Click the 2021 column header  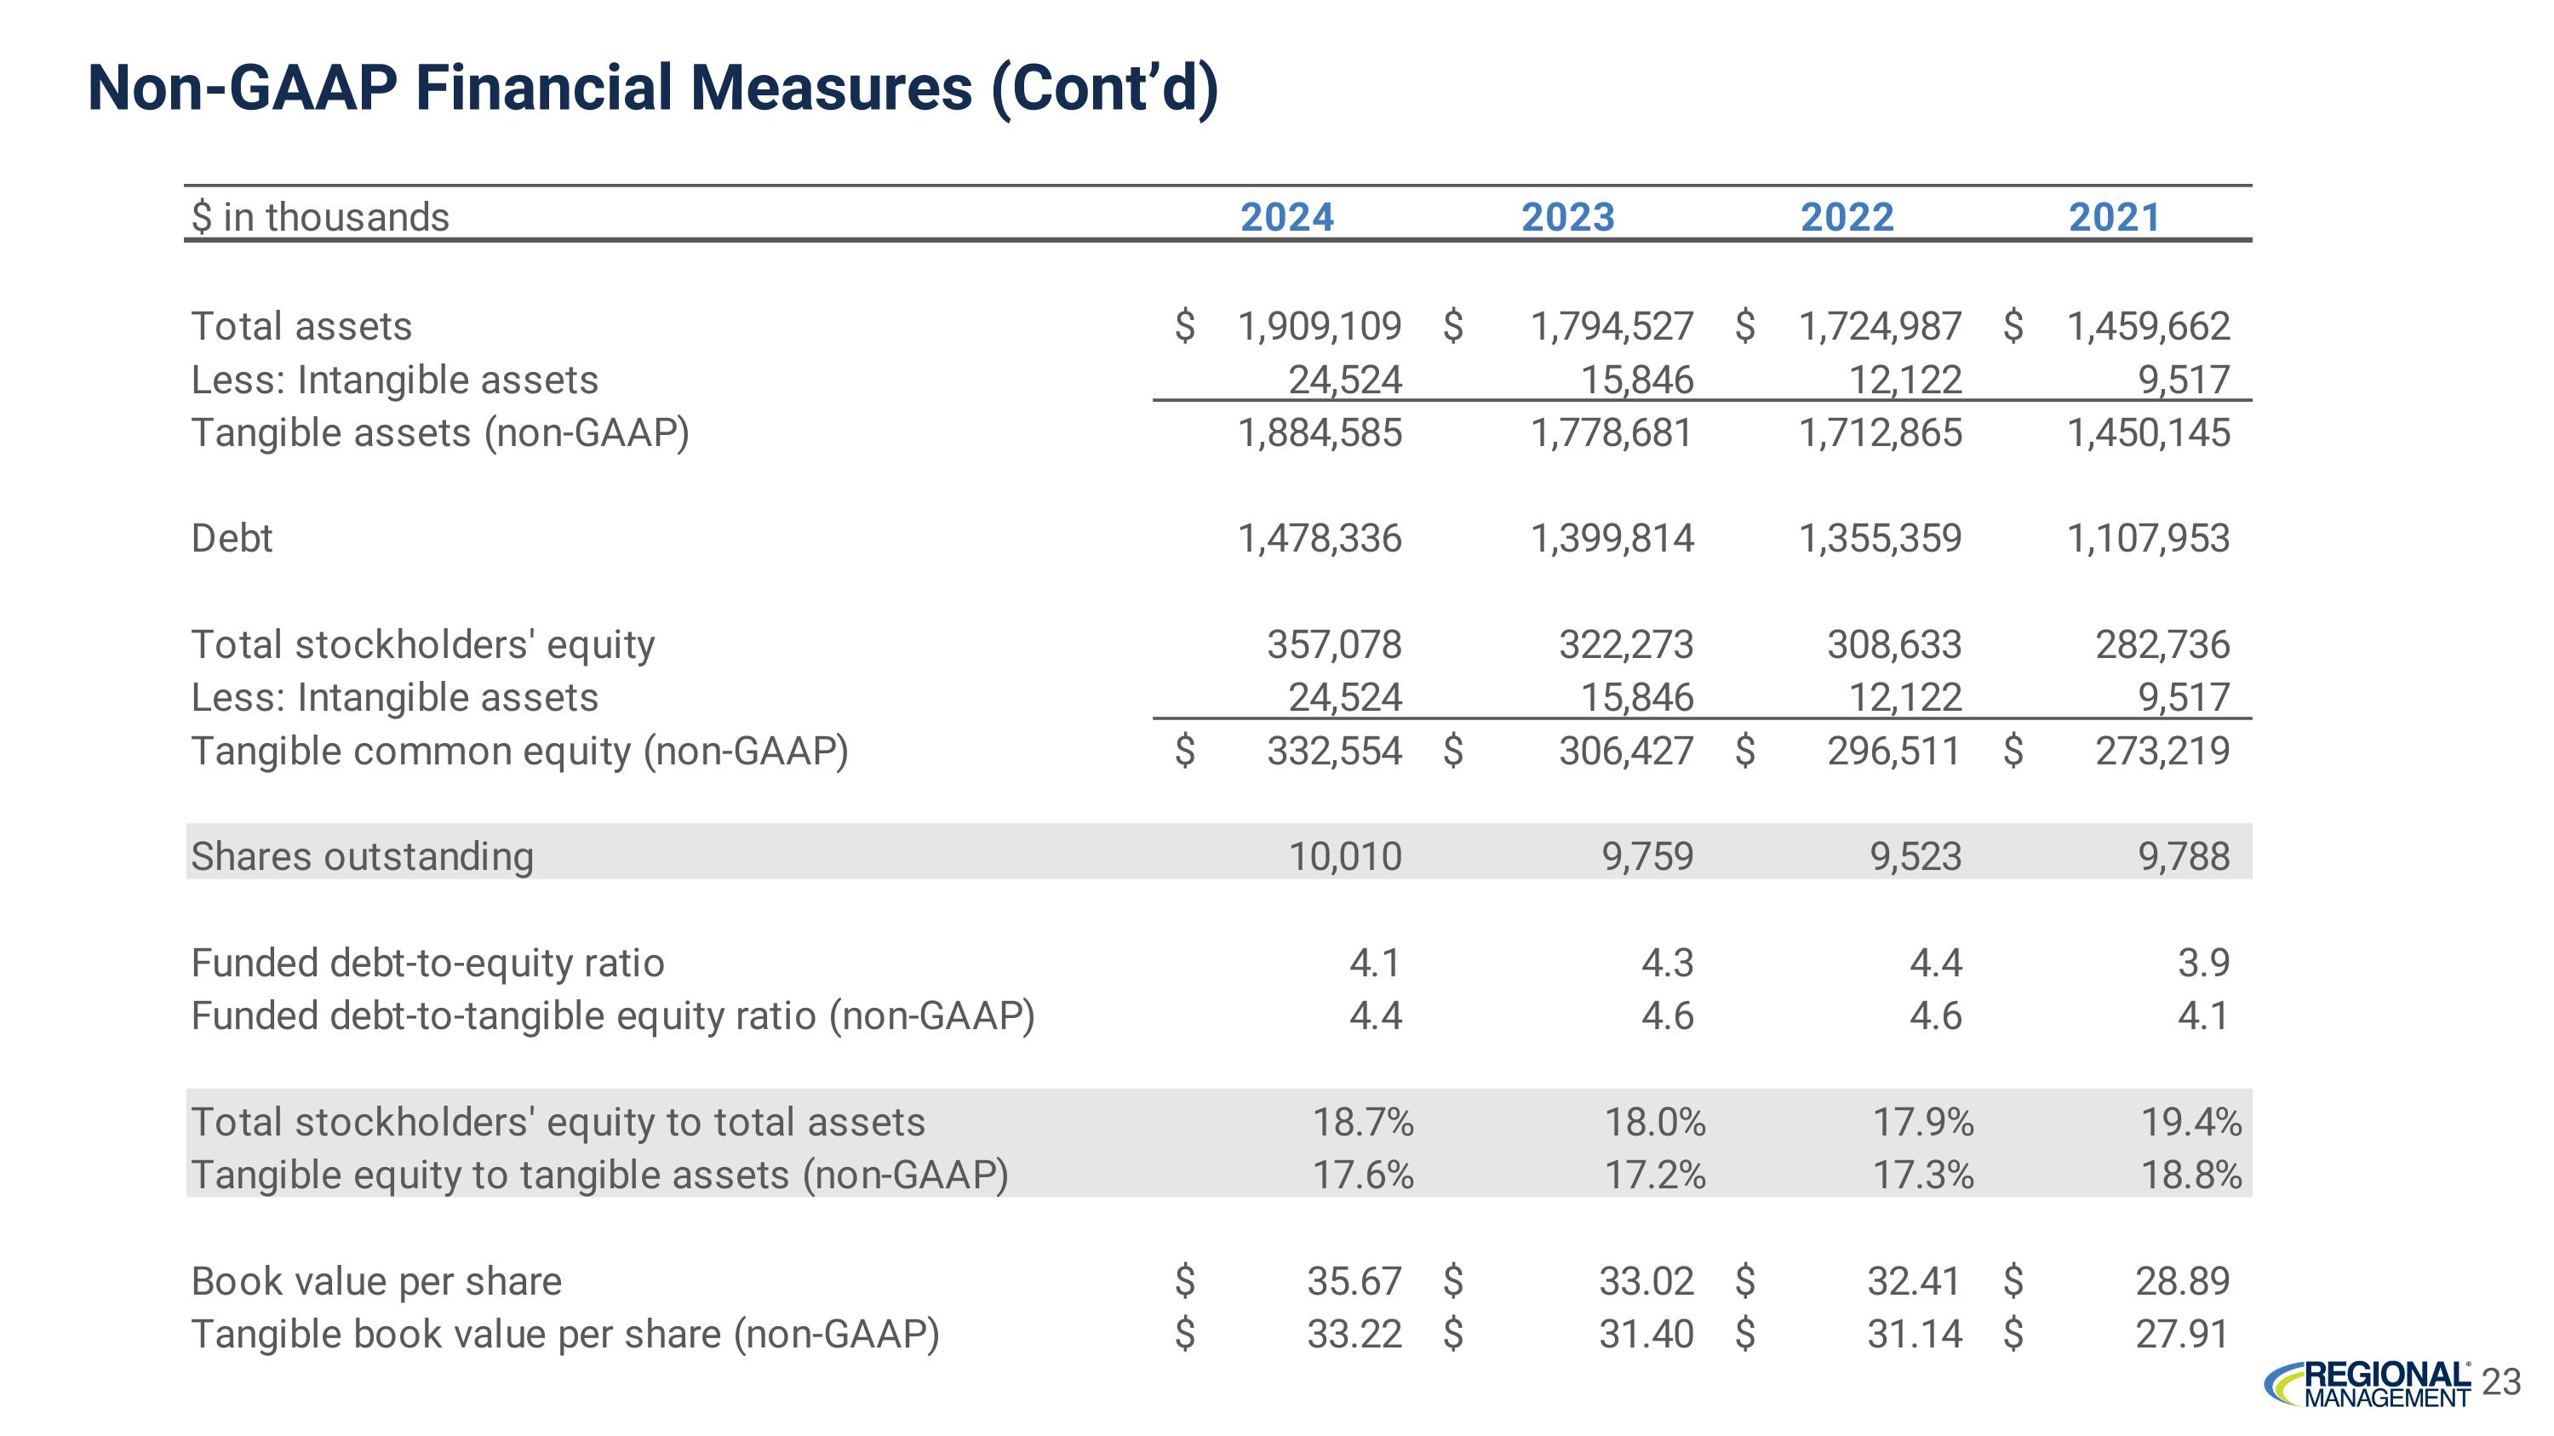pyautogui.click(x=2113, y=217)
